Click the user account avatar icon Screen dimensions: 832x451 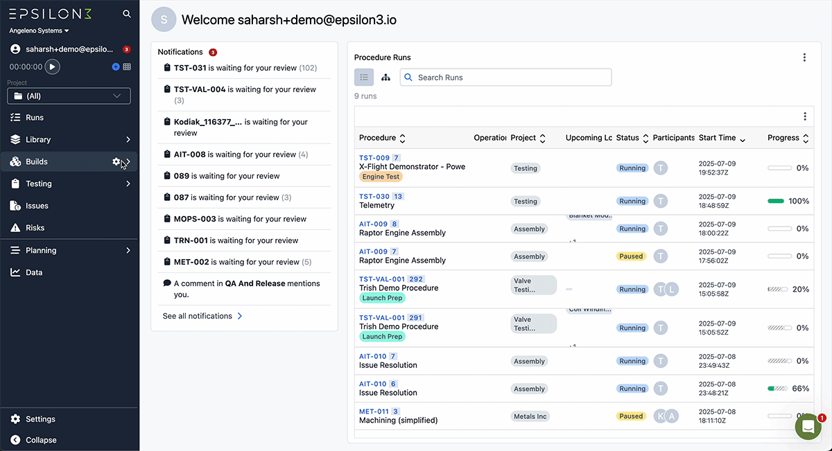(x=15, y=49)
